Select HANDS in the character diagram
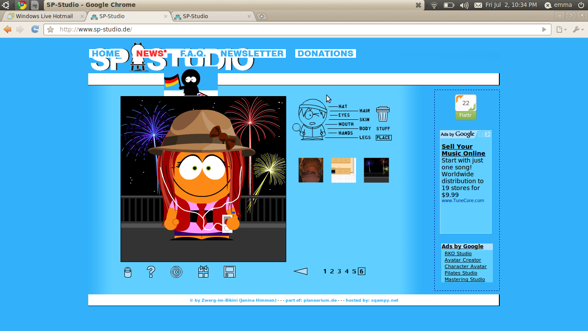This screenshot has width=588, height=331. click(346, 133)
